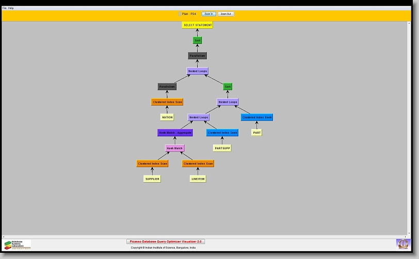Click the PART table node
The width and height of the screenshot is (419, 259).
coord(256,133)
